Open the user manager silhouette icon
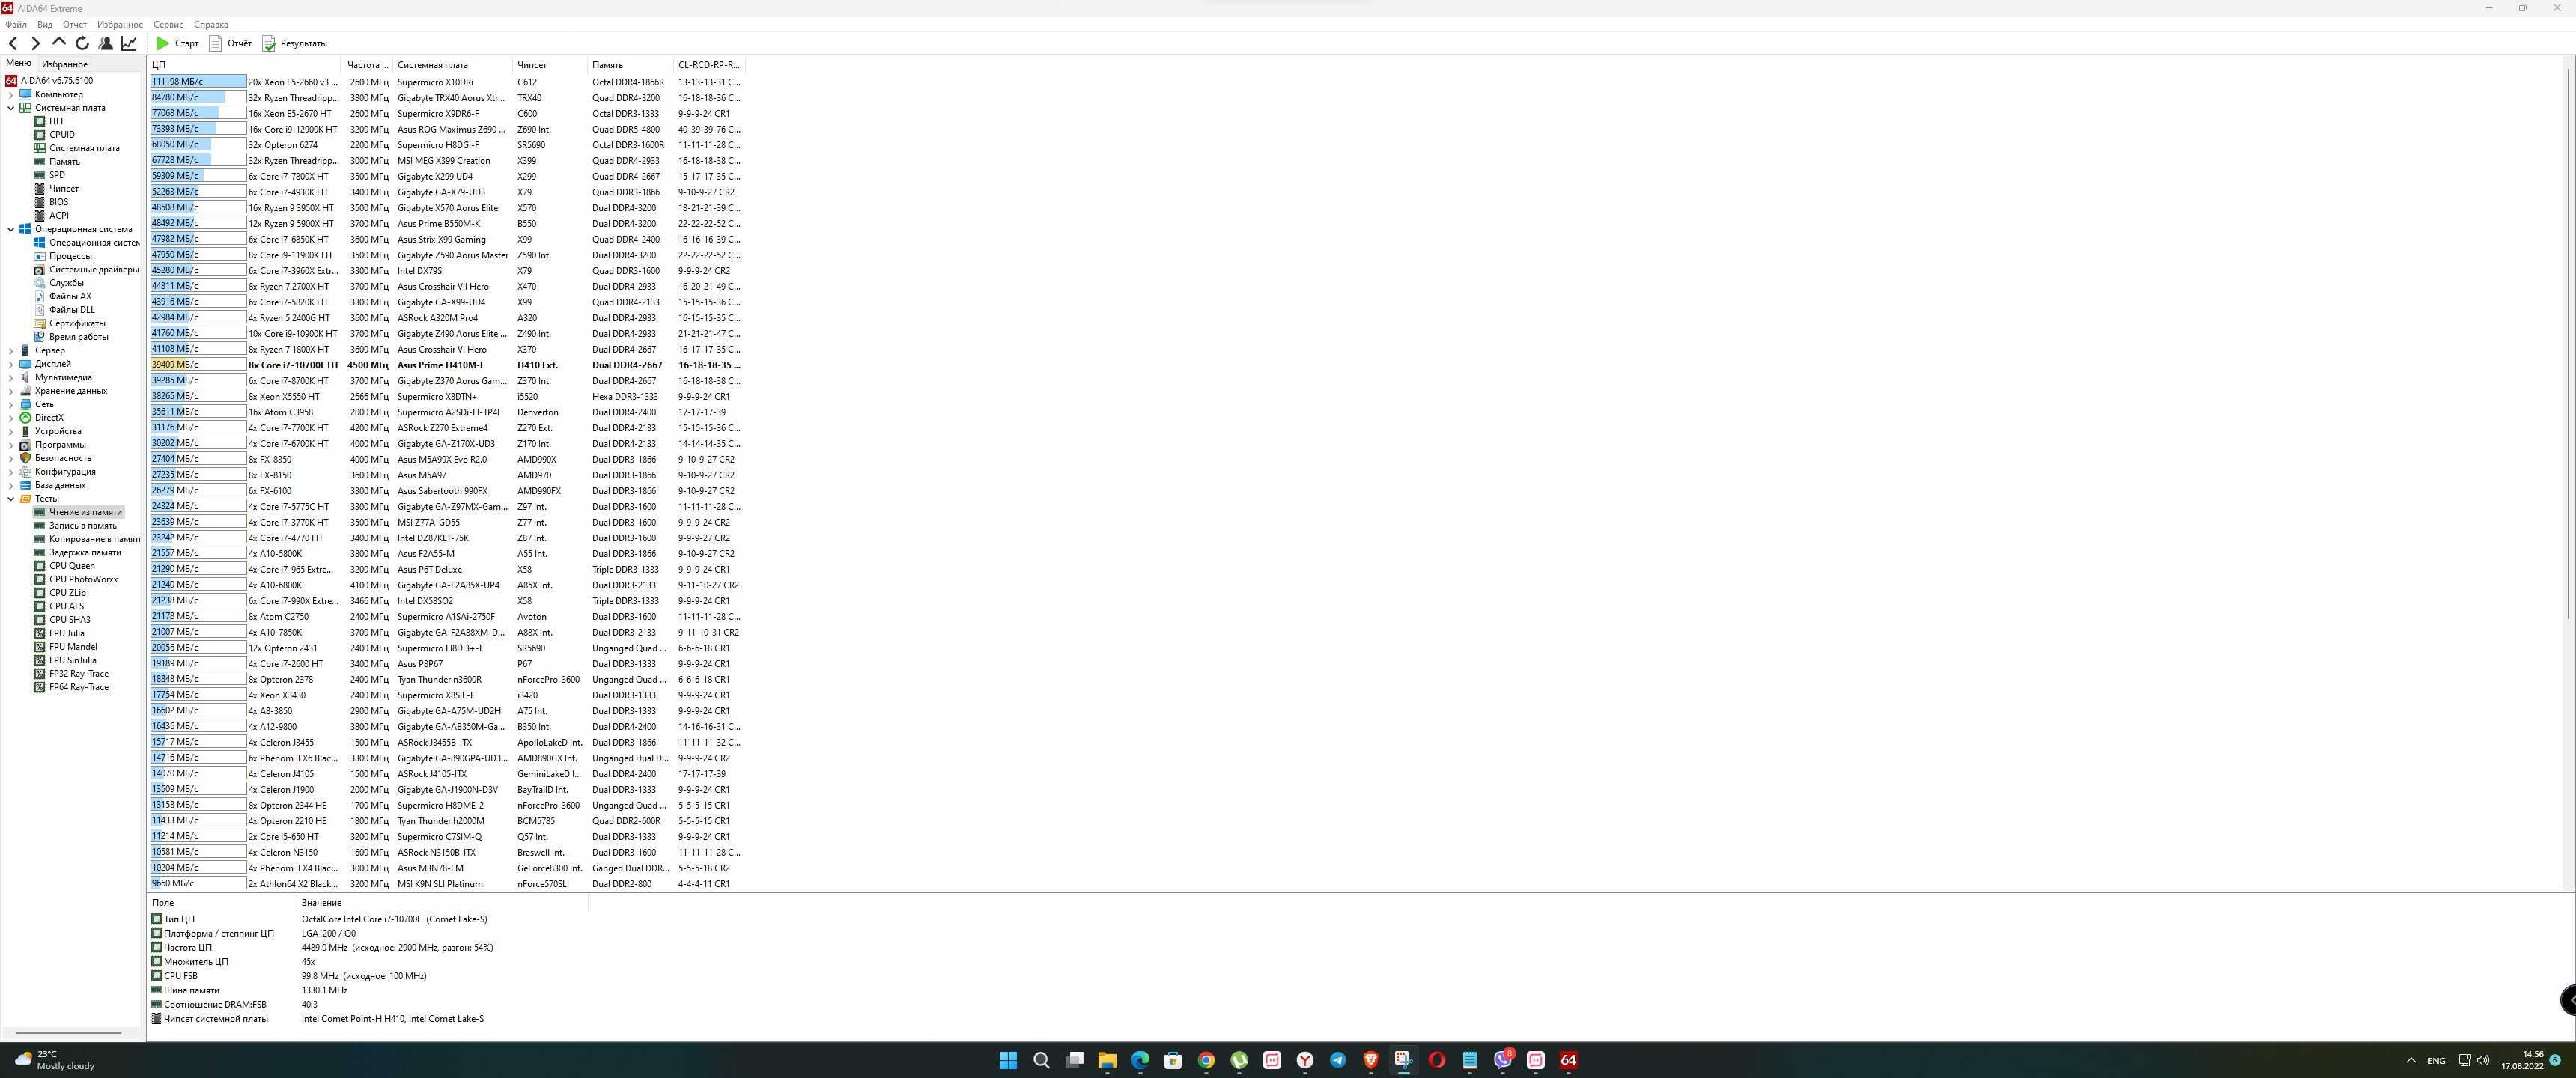The width and height of the screenshot is (2576, 1078). point(105,43)
